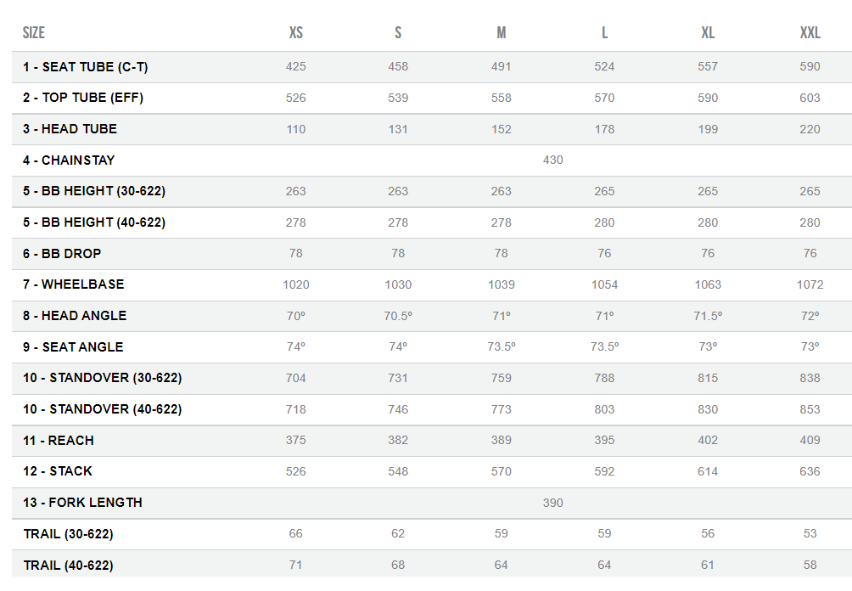The image size is (852, 591).
Task: Click the '2 - TOP TUBE (EFF)' row label
Action: pos(83,98)
